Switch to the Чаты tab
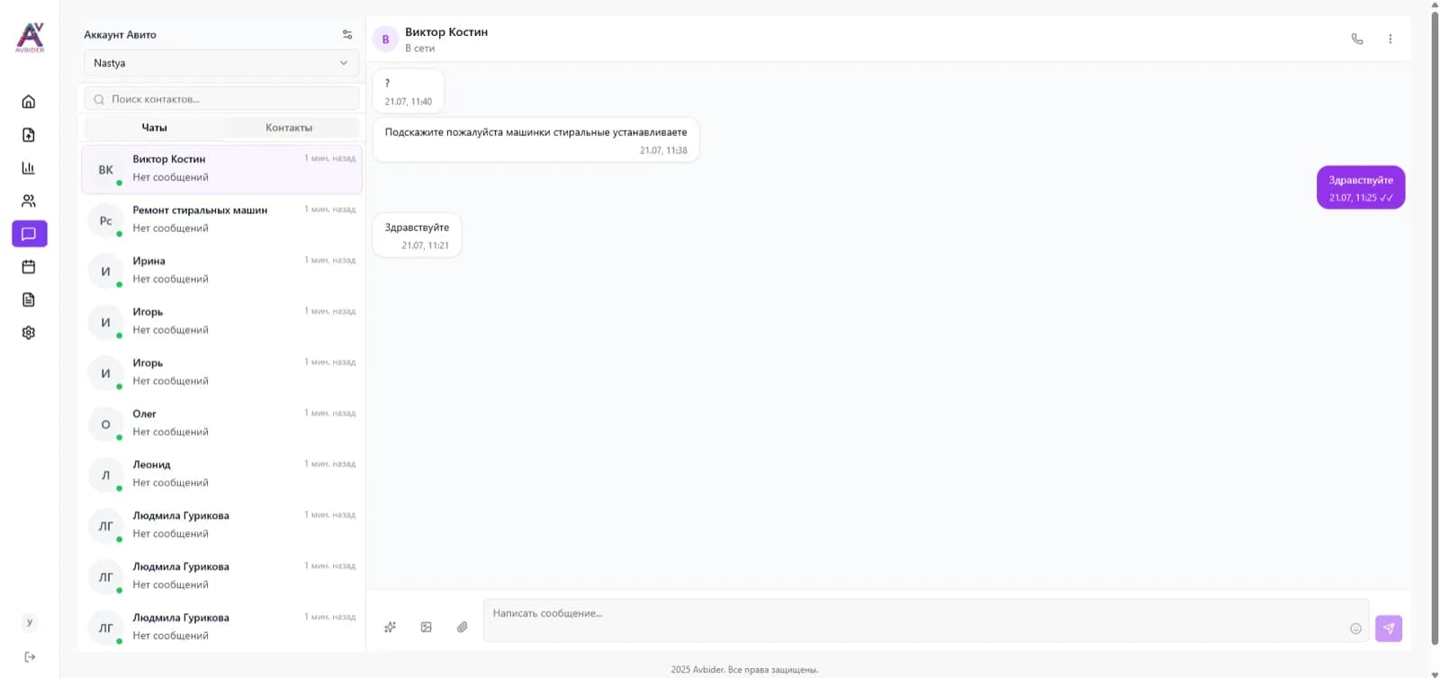 pos(154,128)
